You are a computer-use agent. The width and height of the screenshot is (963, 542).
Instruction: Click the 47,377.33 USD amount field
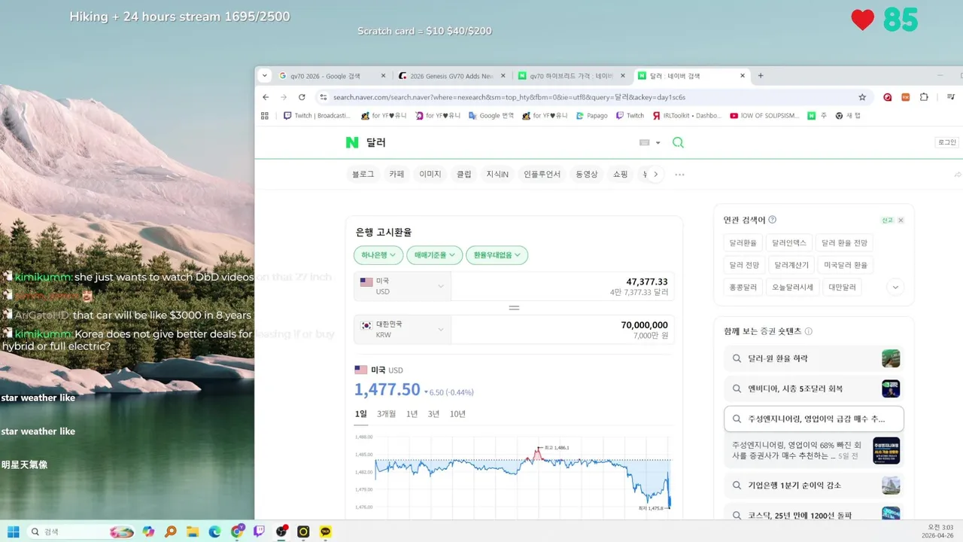(563, 286)
